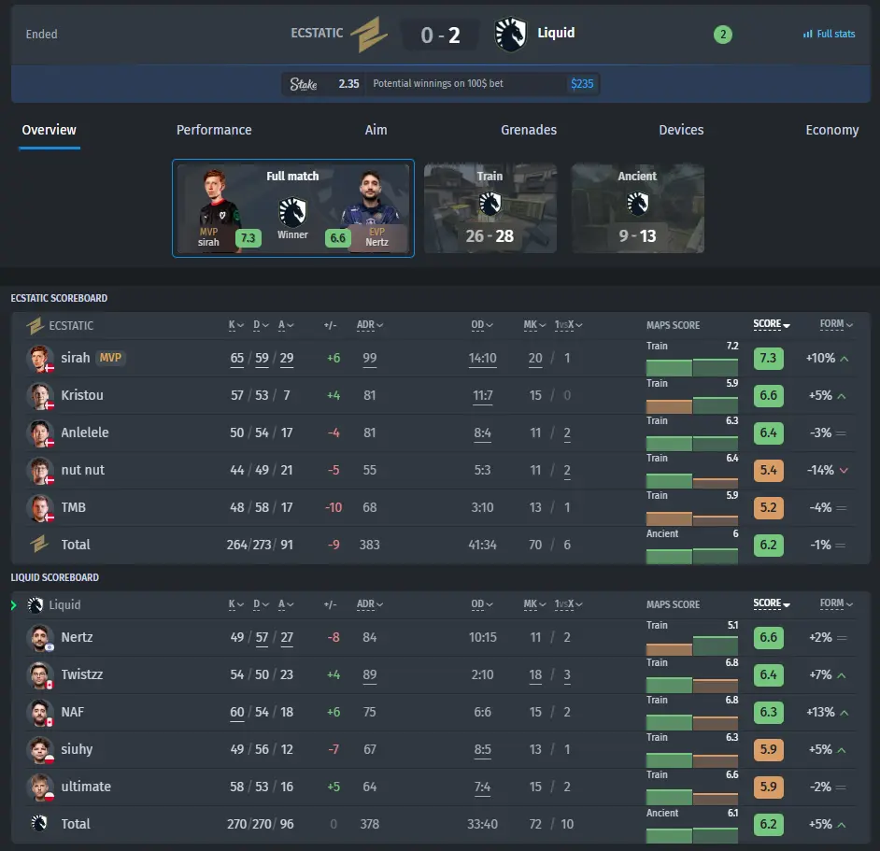The height and width of the screenshot is (851, 880).
Task: Switch to the Performance tab
Action: (x=214, y=130)
